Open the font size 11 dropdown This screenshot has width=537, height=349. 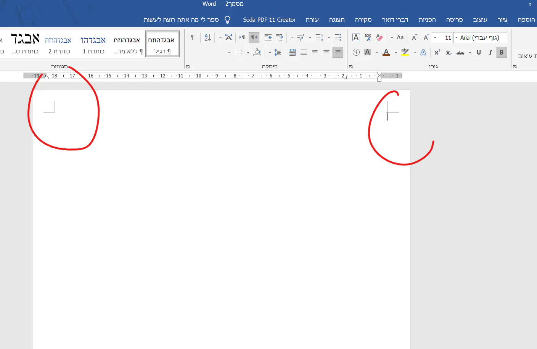tap(435, 38)
